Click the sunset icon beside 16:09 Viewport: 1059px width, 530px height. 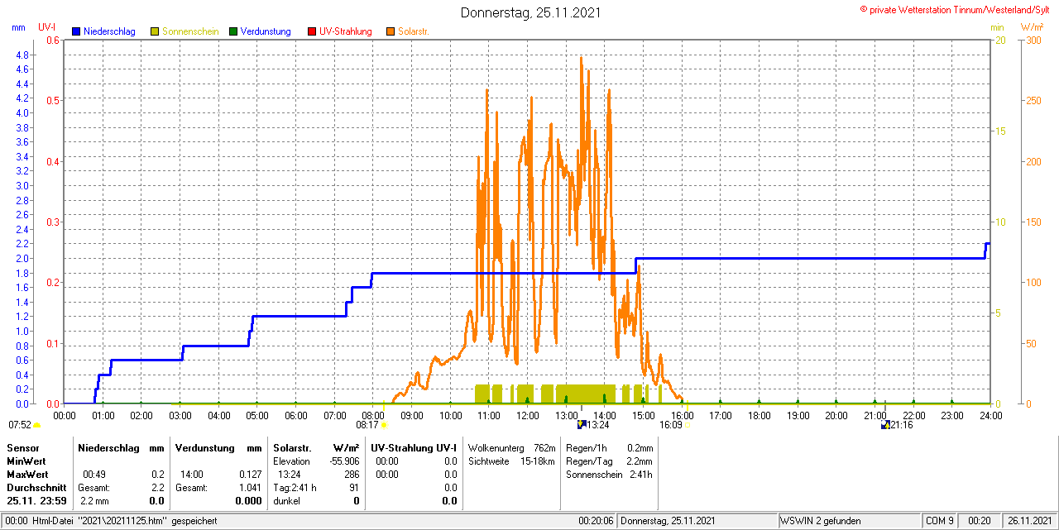tap(687, 425)
